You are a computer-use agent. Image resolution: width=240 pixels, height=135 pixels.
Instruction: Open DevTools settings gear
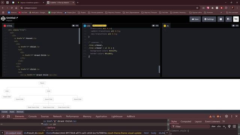click(226, 116)
